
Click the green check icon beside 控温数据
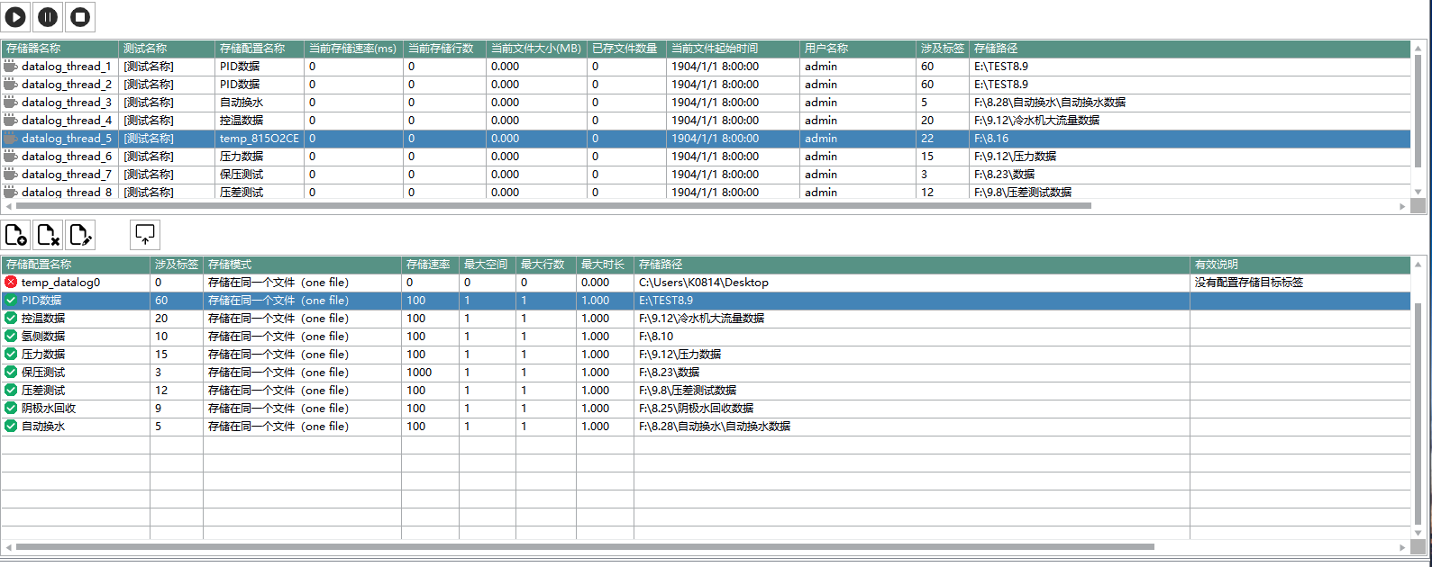[x=11, y=319]
